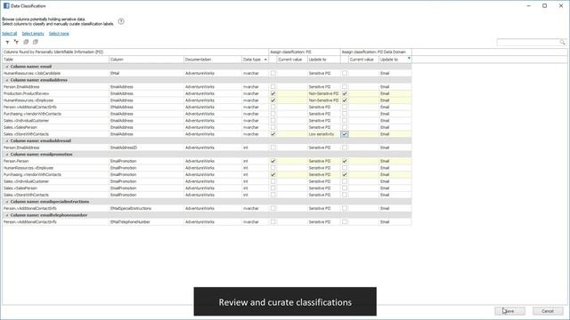
Task: Click 'AdventureWorks' cell in EMailTelephoneNumber row
Action: tap(213, 222)
